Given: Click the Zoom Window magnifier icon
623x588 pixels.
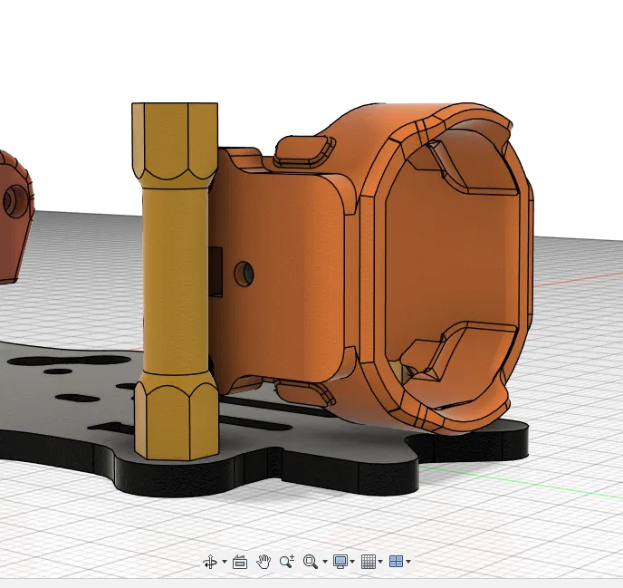Looking at the screenshot, I should pyautogui.click(x=311, y=562).
